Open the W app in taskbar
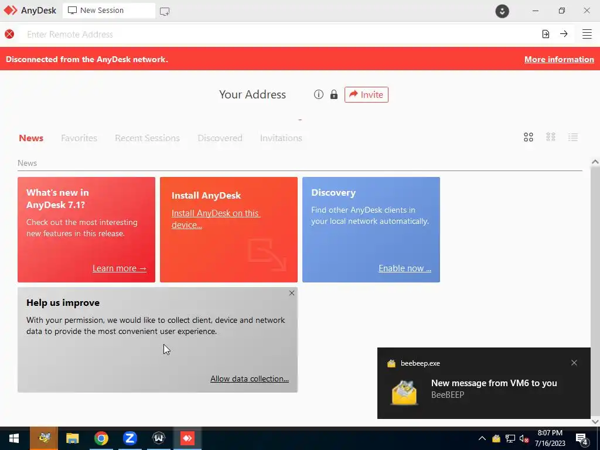The height and width of the screenshot is (450, 600). tap(158, 438)
